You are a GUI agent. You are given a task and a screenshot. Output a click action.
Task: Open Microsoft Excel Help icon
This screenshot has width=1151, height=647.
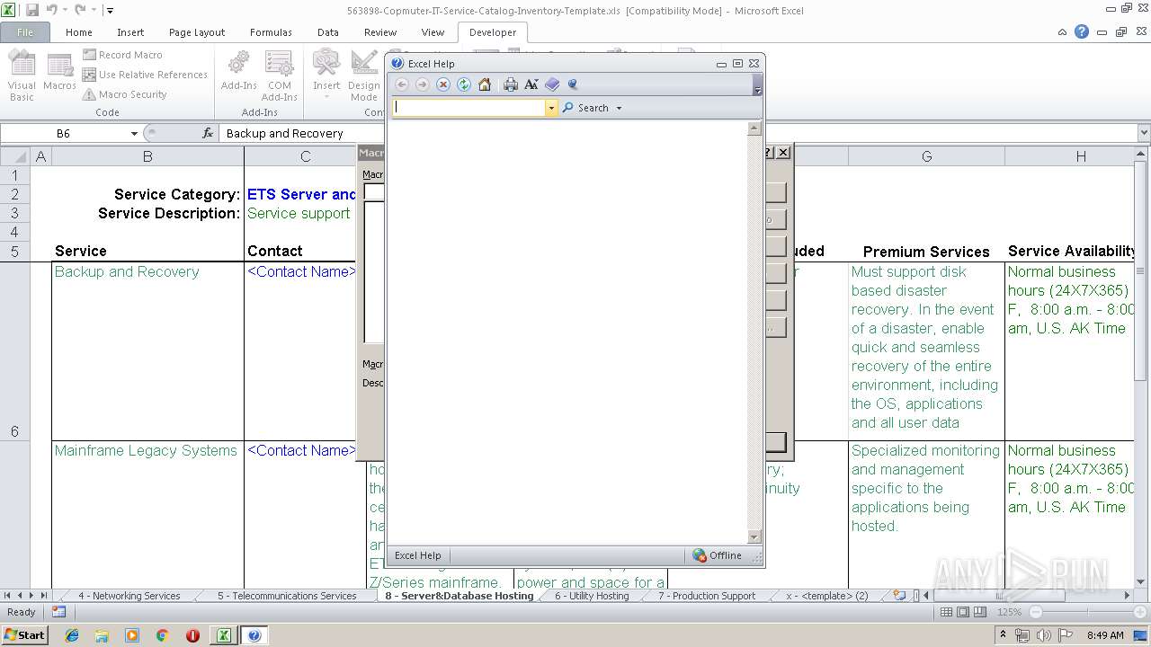click(1082, 32)
